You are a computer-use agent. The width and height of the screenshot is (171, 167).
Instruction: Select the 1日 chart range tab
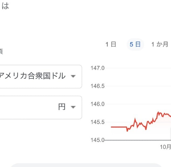pyautogui.click(x=111, y=44)
